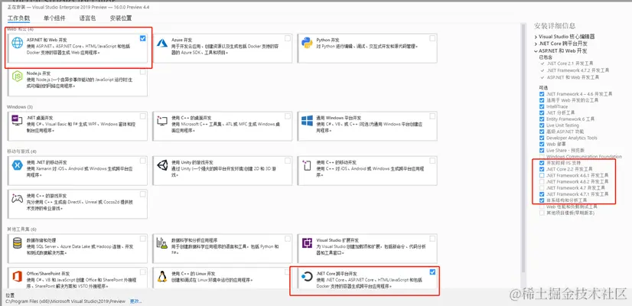This screenshot has width=632, height=306.
Task: Click the .NET Core cross-platform development icon
Action: (307, 277)
